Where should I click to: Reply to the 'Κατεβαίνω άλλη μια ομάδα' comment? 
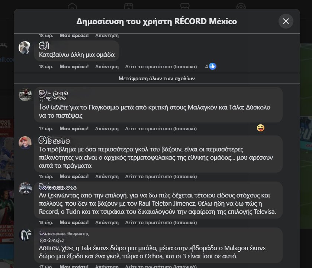pyautogui.click(x=107, y=66)
